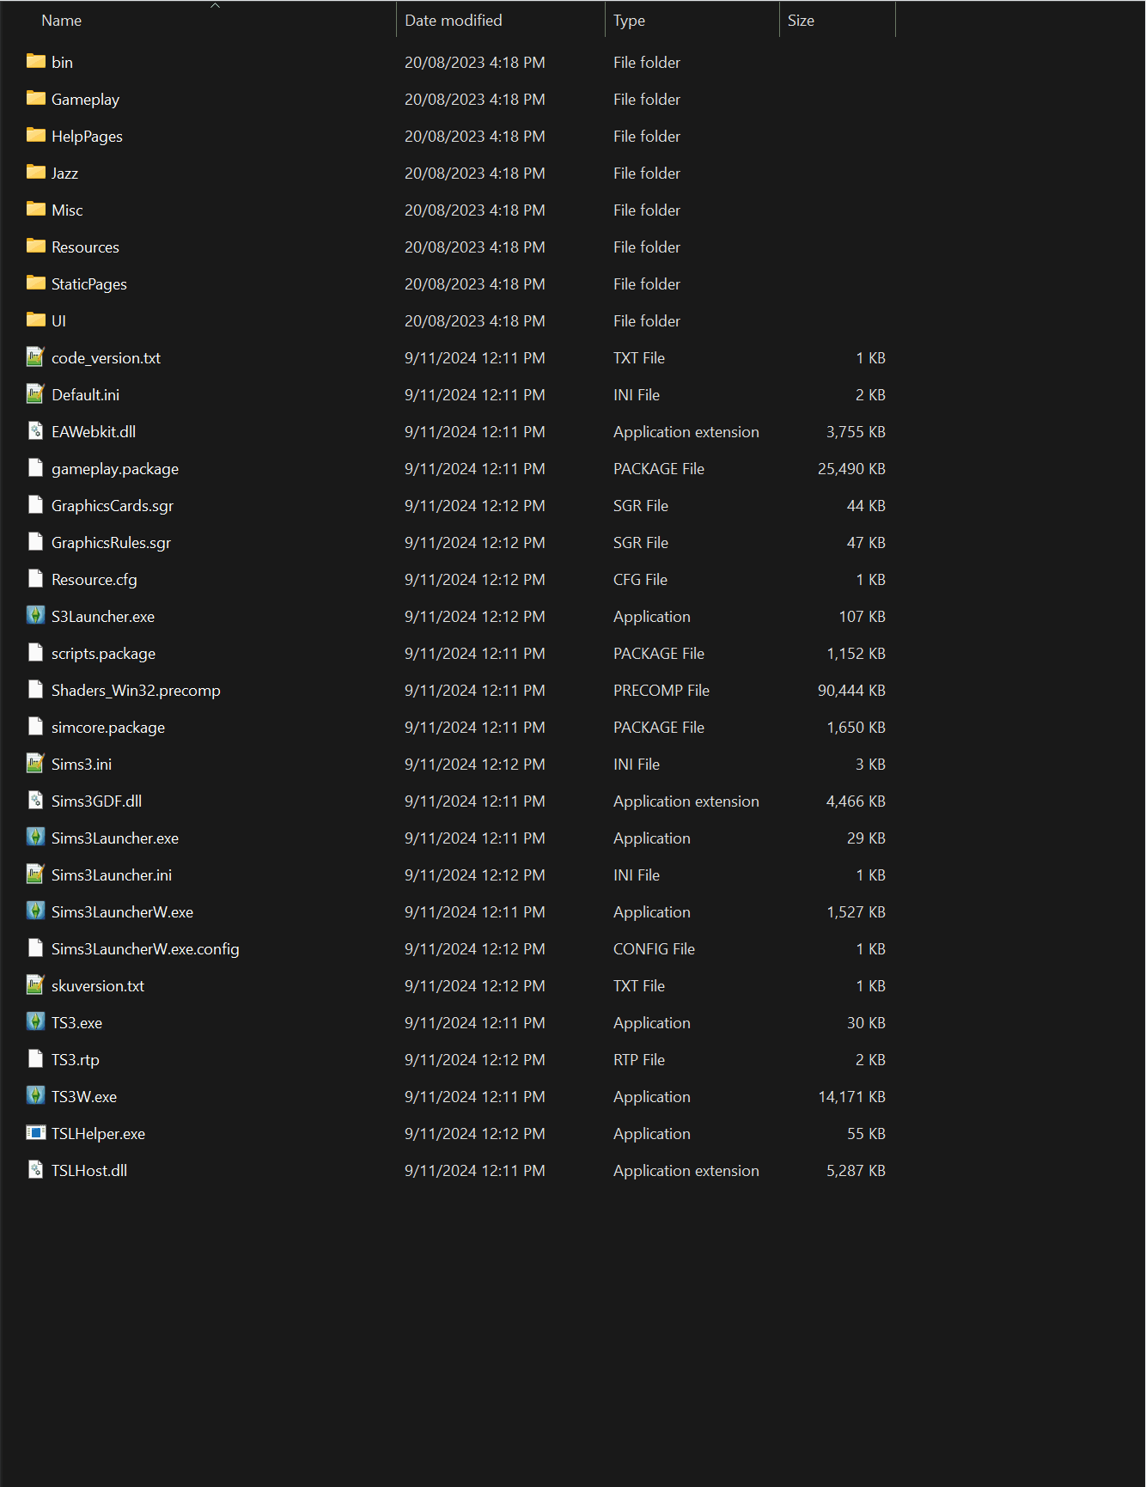This screenshot has height=1487, width=1146.
Task: Click the EAWebkit.dll file icon
Action: [35, 430]
